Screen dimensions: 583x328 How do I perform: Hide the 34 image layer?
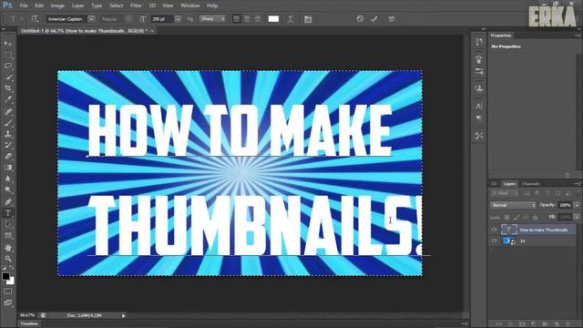tap(494, 241)
